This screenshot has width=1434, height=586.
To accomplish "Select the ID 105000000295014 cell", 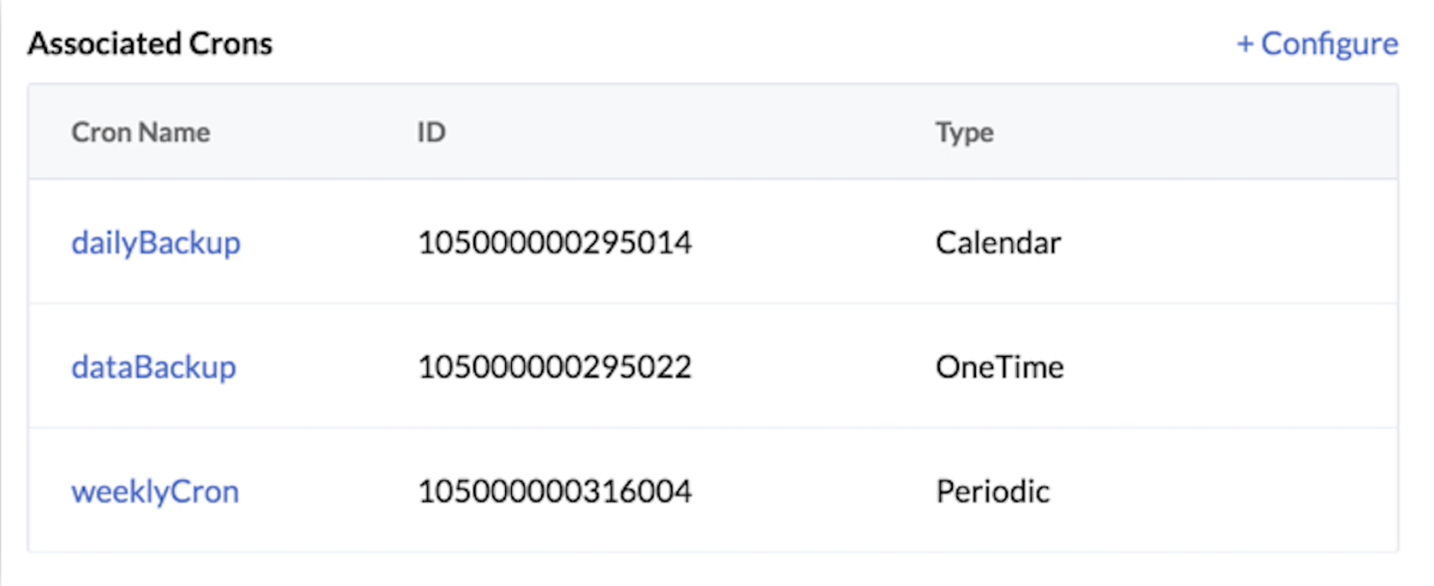I will coord(555,242).
